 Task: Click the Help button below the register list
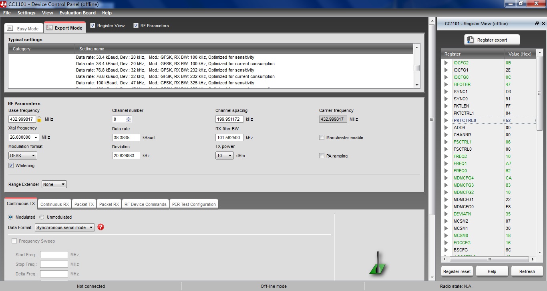(492, 271)
